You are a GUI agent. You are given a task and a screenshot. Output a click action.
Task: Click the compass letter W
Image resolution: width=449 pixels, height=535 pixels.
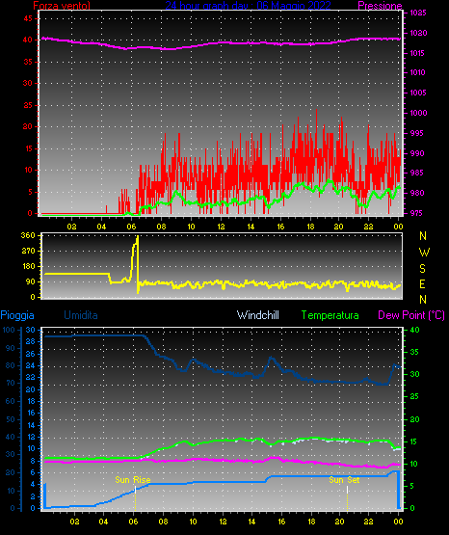[424, 253]
